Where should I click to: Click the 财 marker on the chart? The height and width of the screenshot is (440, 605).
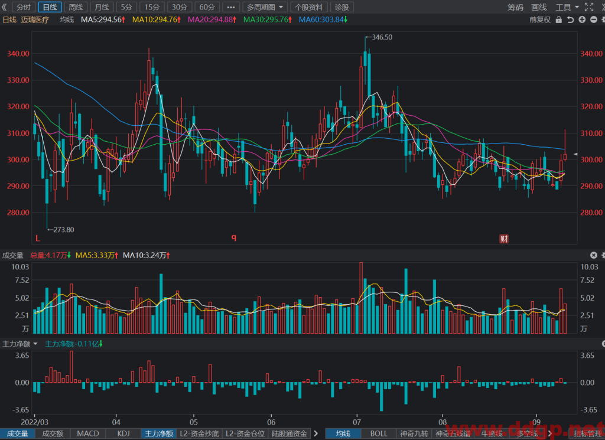tap(504, 239)
